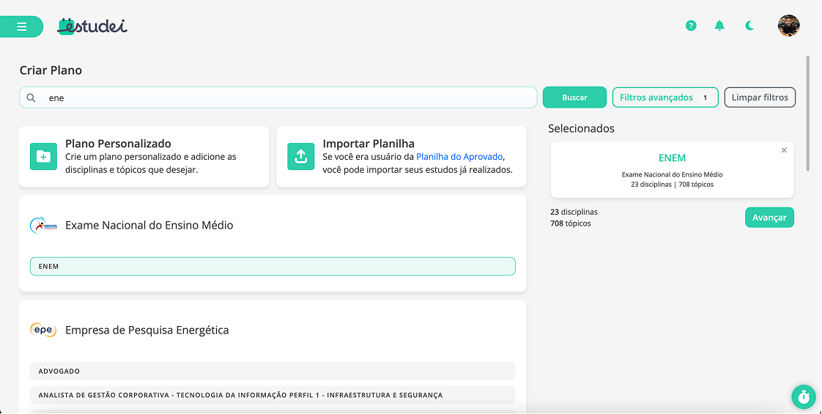Viewport: 822px width, 414px height.
Task: Click the Estudei logo
Action: tap(92, 26)
